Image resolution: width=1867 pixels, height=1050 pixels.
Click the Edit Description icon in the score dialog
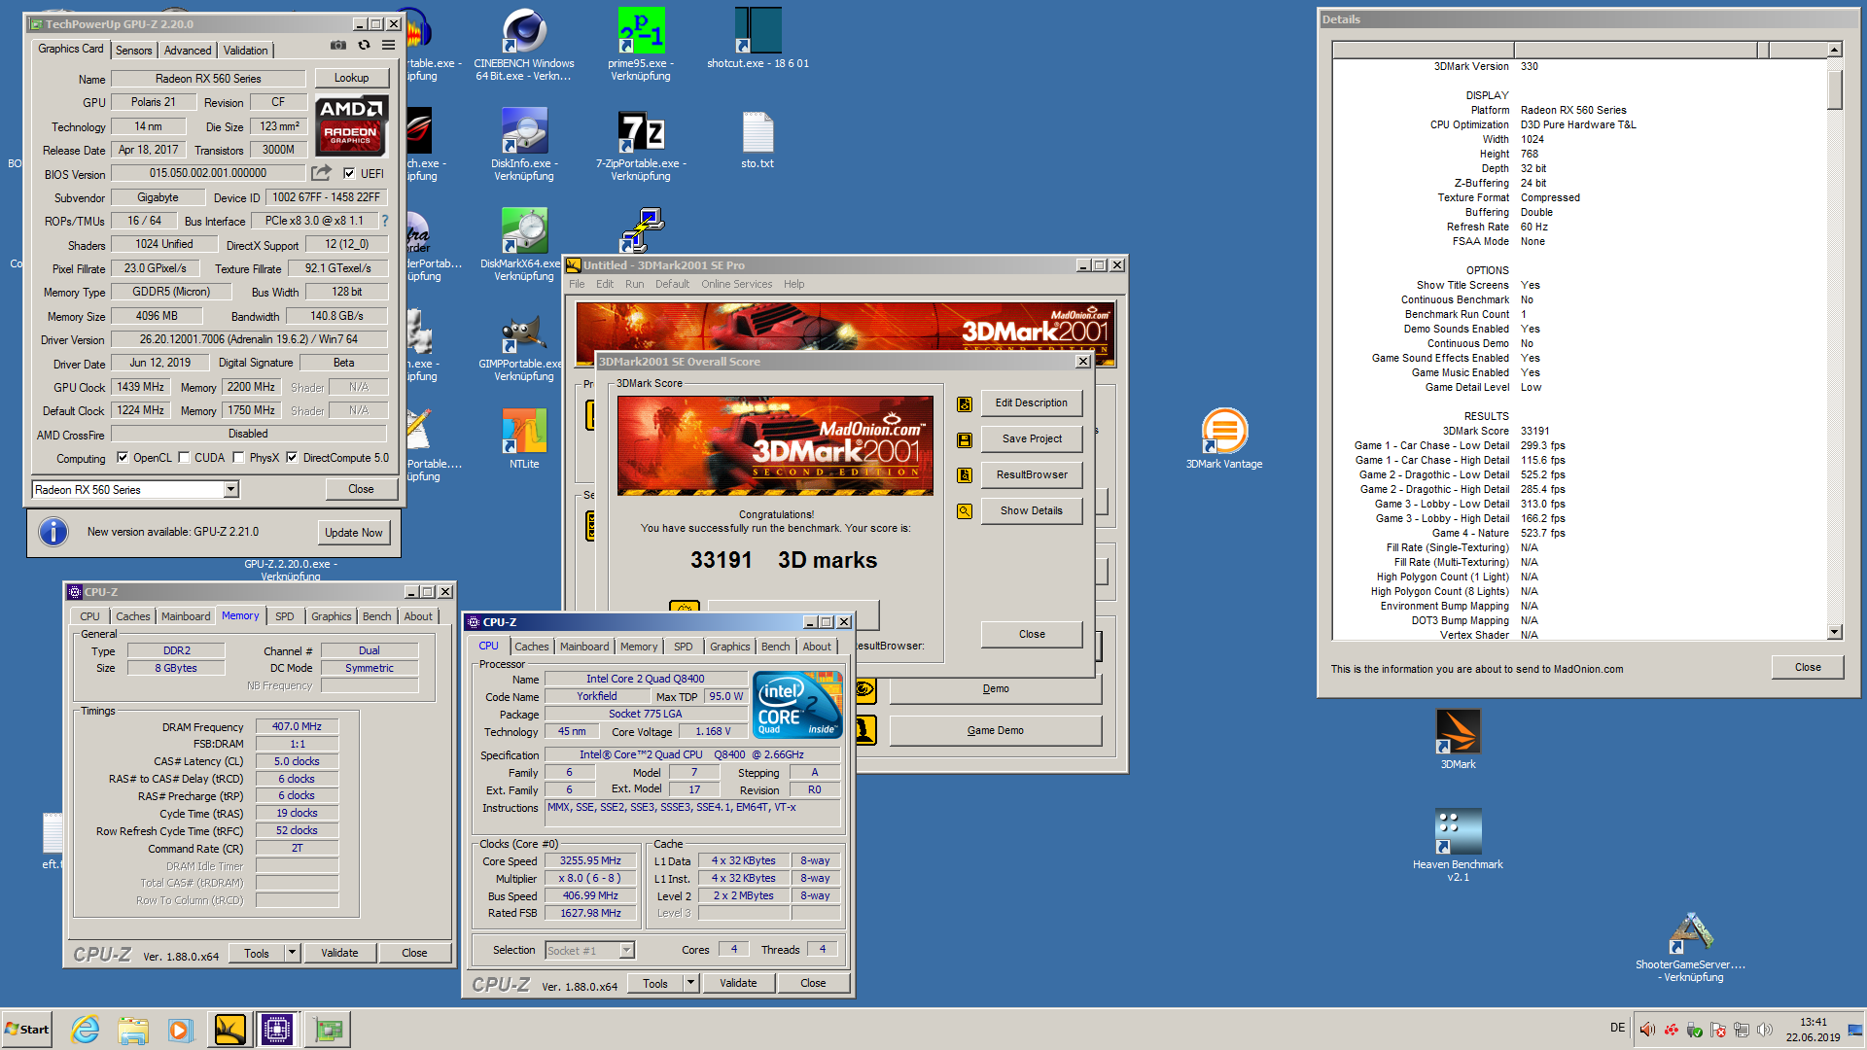(x=965, y=403)
